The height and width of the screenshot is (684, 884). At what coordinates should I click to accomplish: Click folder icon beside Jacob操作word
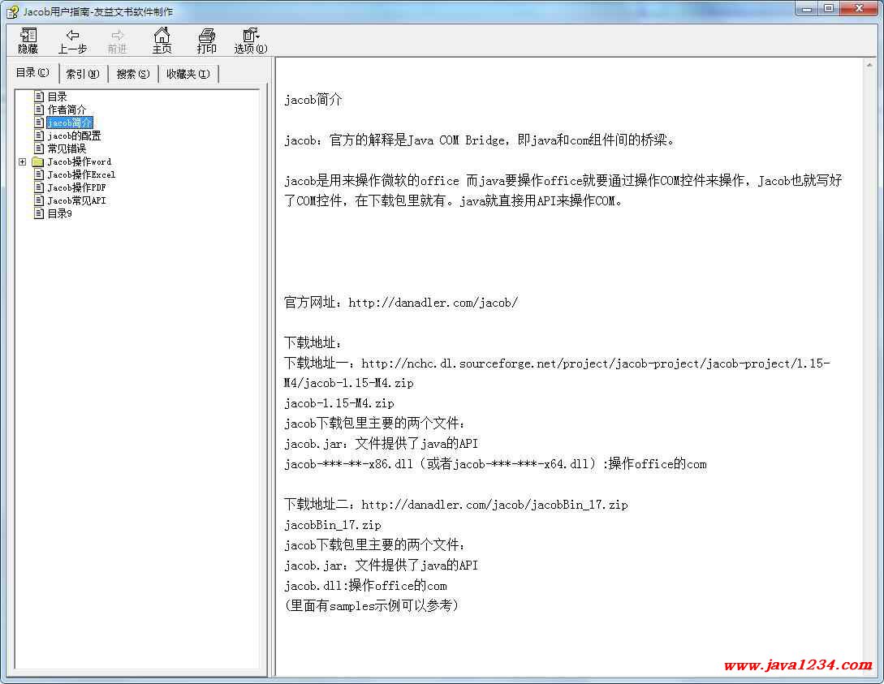point(38,161)
